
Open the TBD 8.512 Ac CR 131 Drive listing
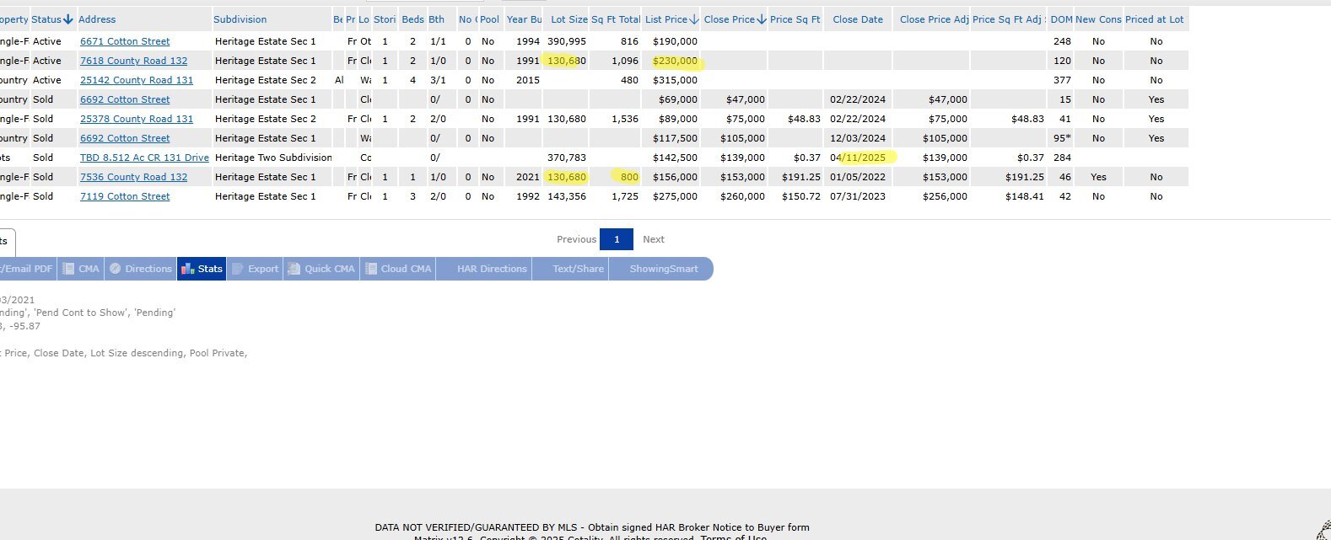click(x=144, y=158)
